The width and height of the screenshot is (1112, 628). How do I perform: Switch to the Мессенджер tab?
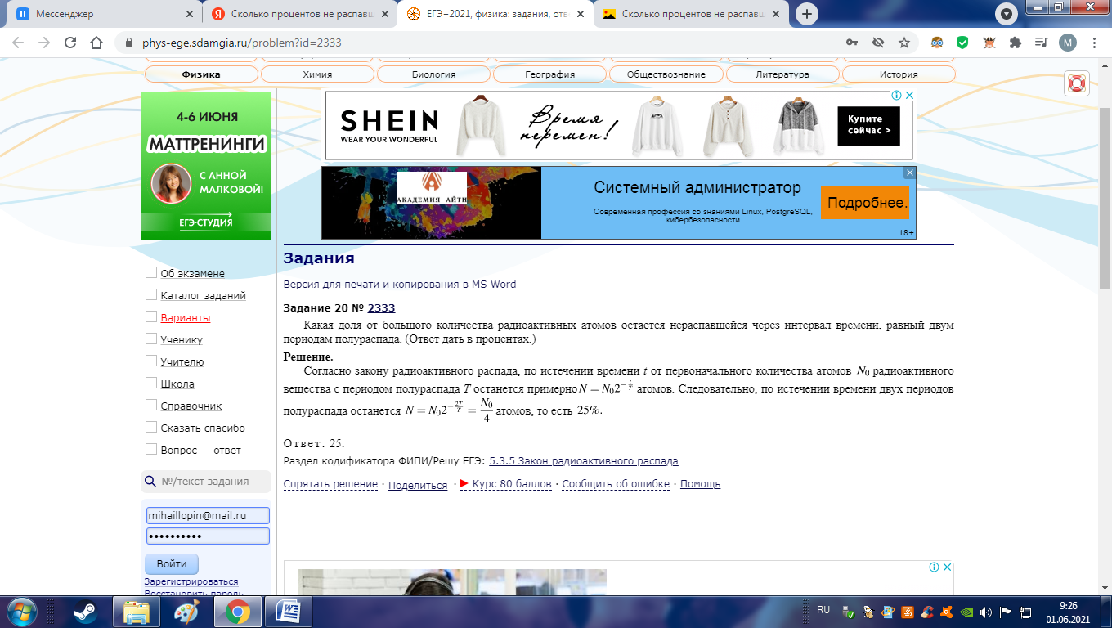[x=102, y=14]
